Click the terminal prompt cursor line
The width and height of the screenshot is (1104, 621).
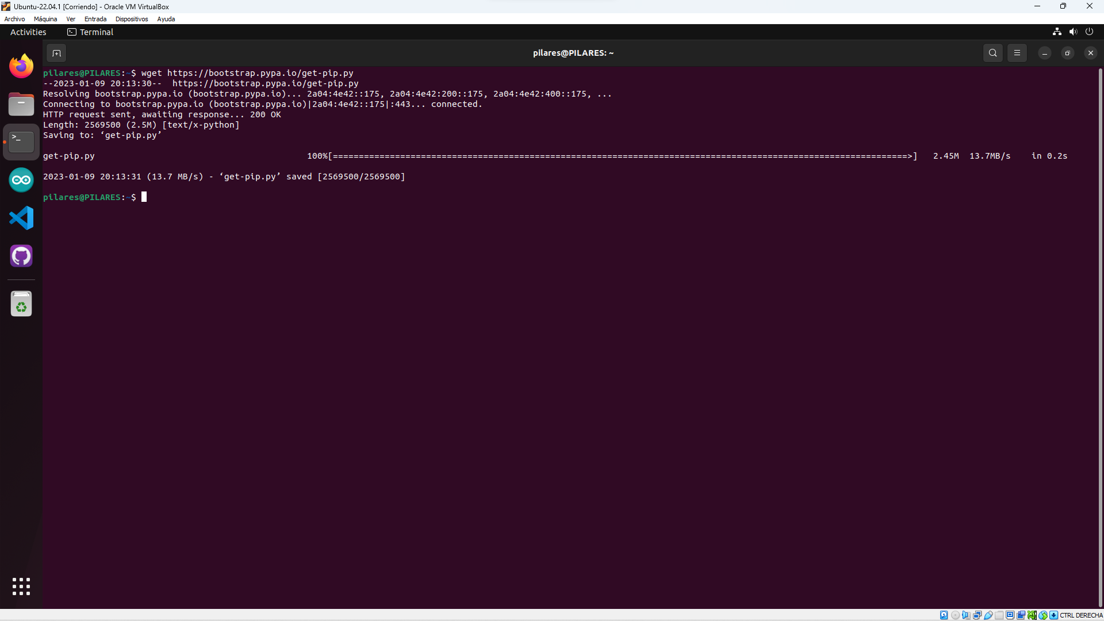(x=144, y=197)
